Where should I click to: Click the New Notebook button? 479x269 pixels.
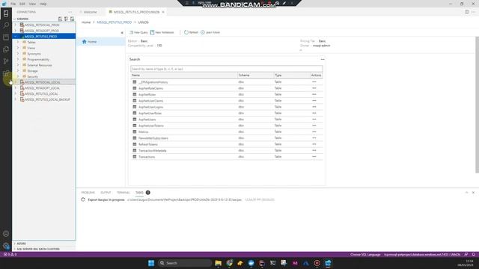tap(162, 32)
